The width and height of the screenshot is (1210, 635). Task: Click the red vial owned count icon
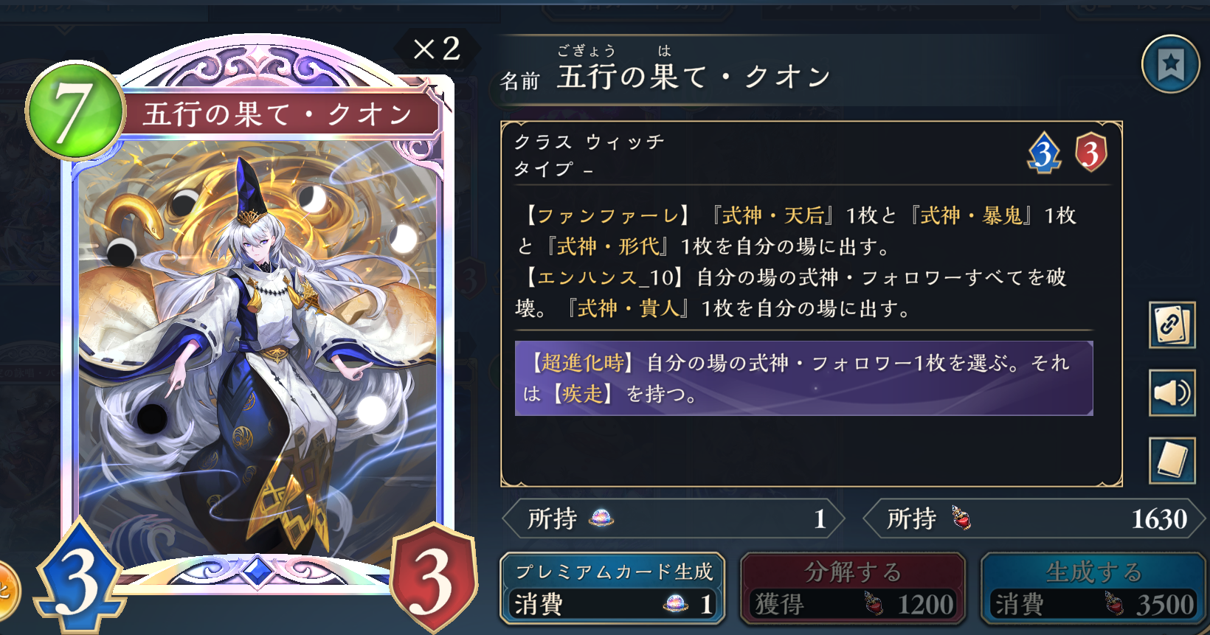tap(961, 518)
